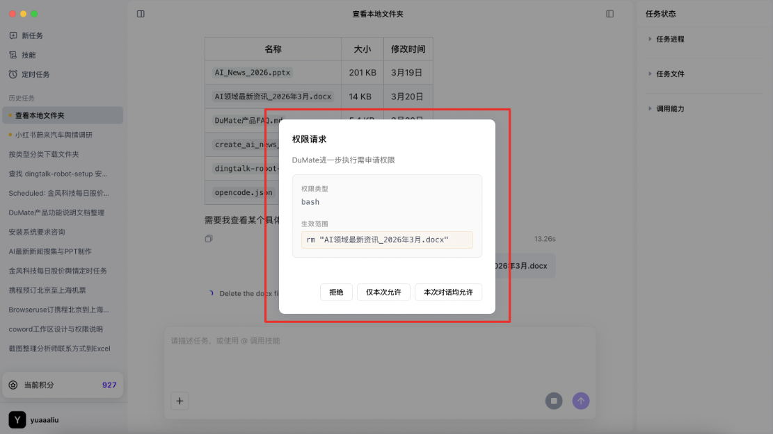Select 按类型分类下载文件夹 history item
The height and width of the screenshot is (434, 773).
(44, 154)
